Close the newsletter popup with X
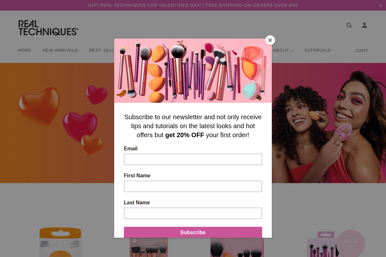This screenshot has width=386, height=257. (270, 40)
